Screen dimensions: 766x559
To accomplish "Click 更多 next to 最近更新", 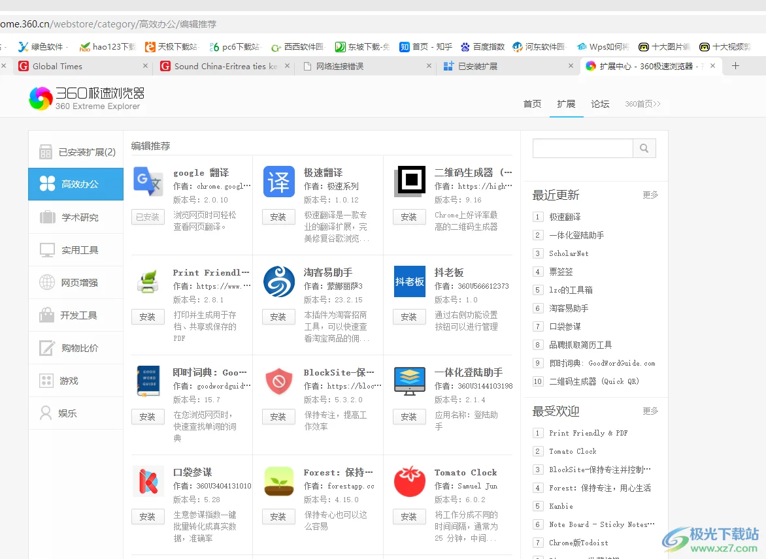I will [651, 195].
